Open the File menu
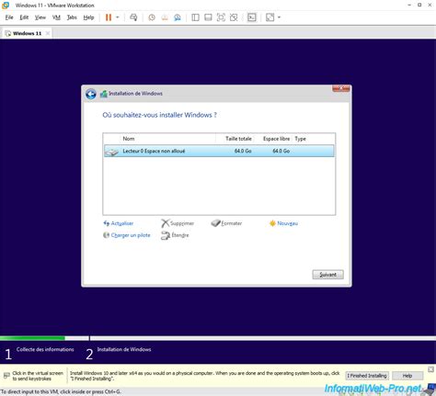The image size is (436, 396). point(9,17)
